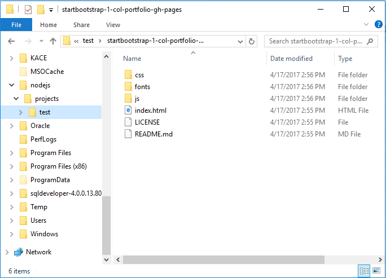Open the Customize Quick Access Toolbar dropdown
The width and height of the screenshot is (386, 278).
pyautogui.click(x=51, y=10)
